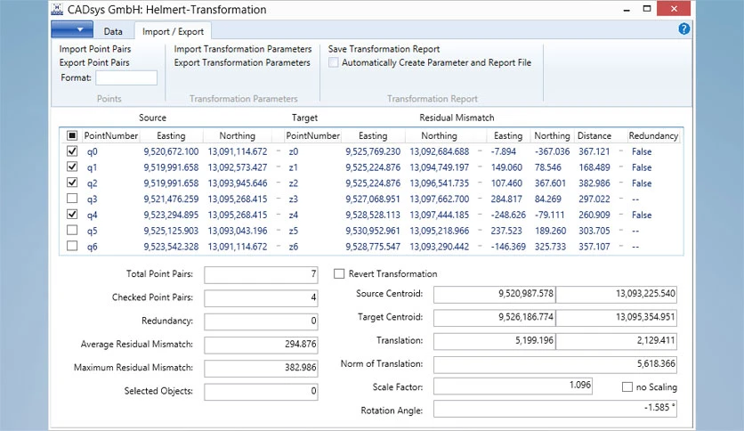Click the Average Residual Mismatch field
Image resolution: width=744 pixels, height=431 pixels.
click(261, 344)
